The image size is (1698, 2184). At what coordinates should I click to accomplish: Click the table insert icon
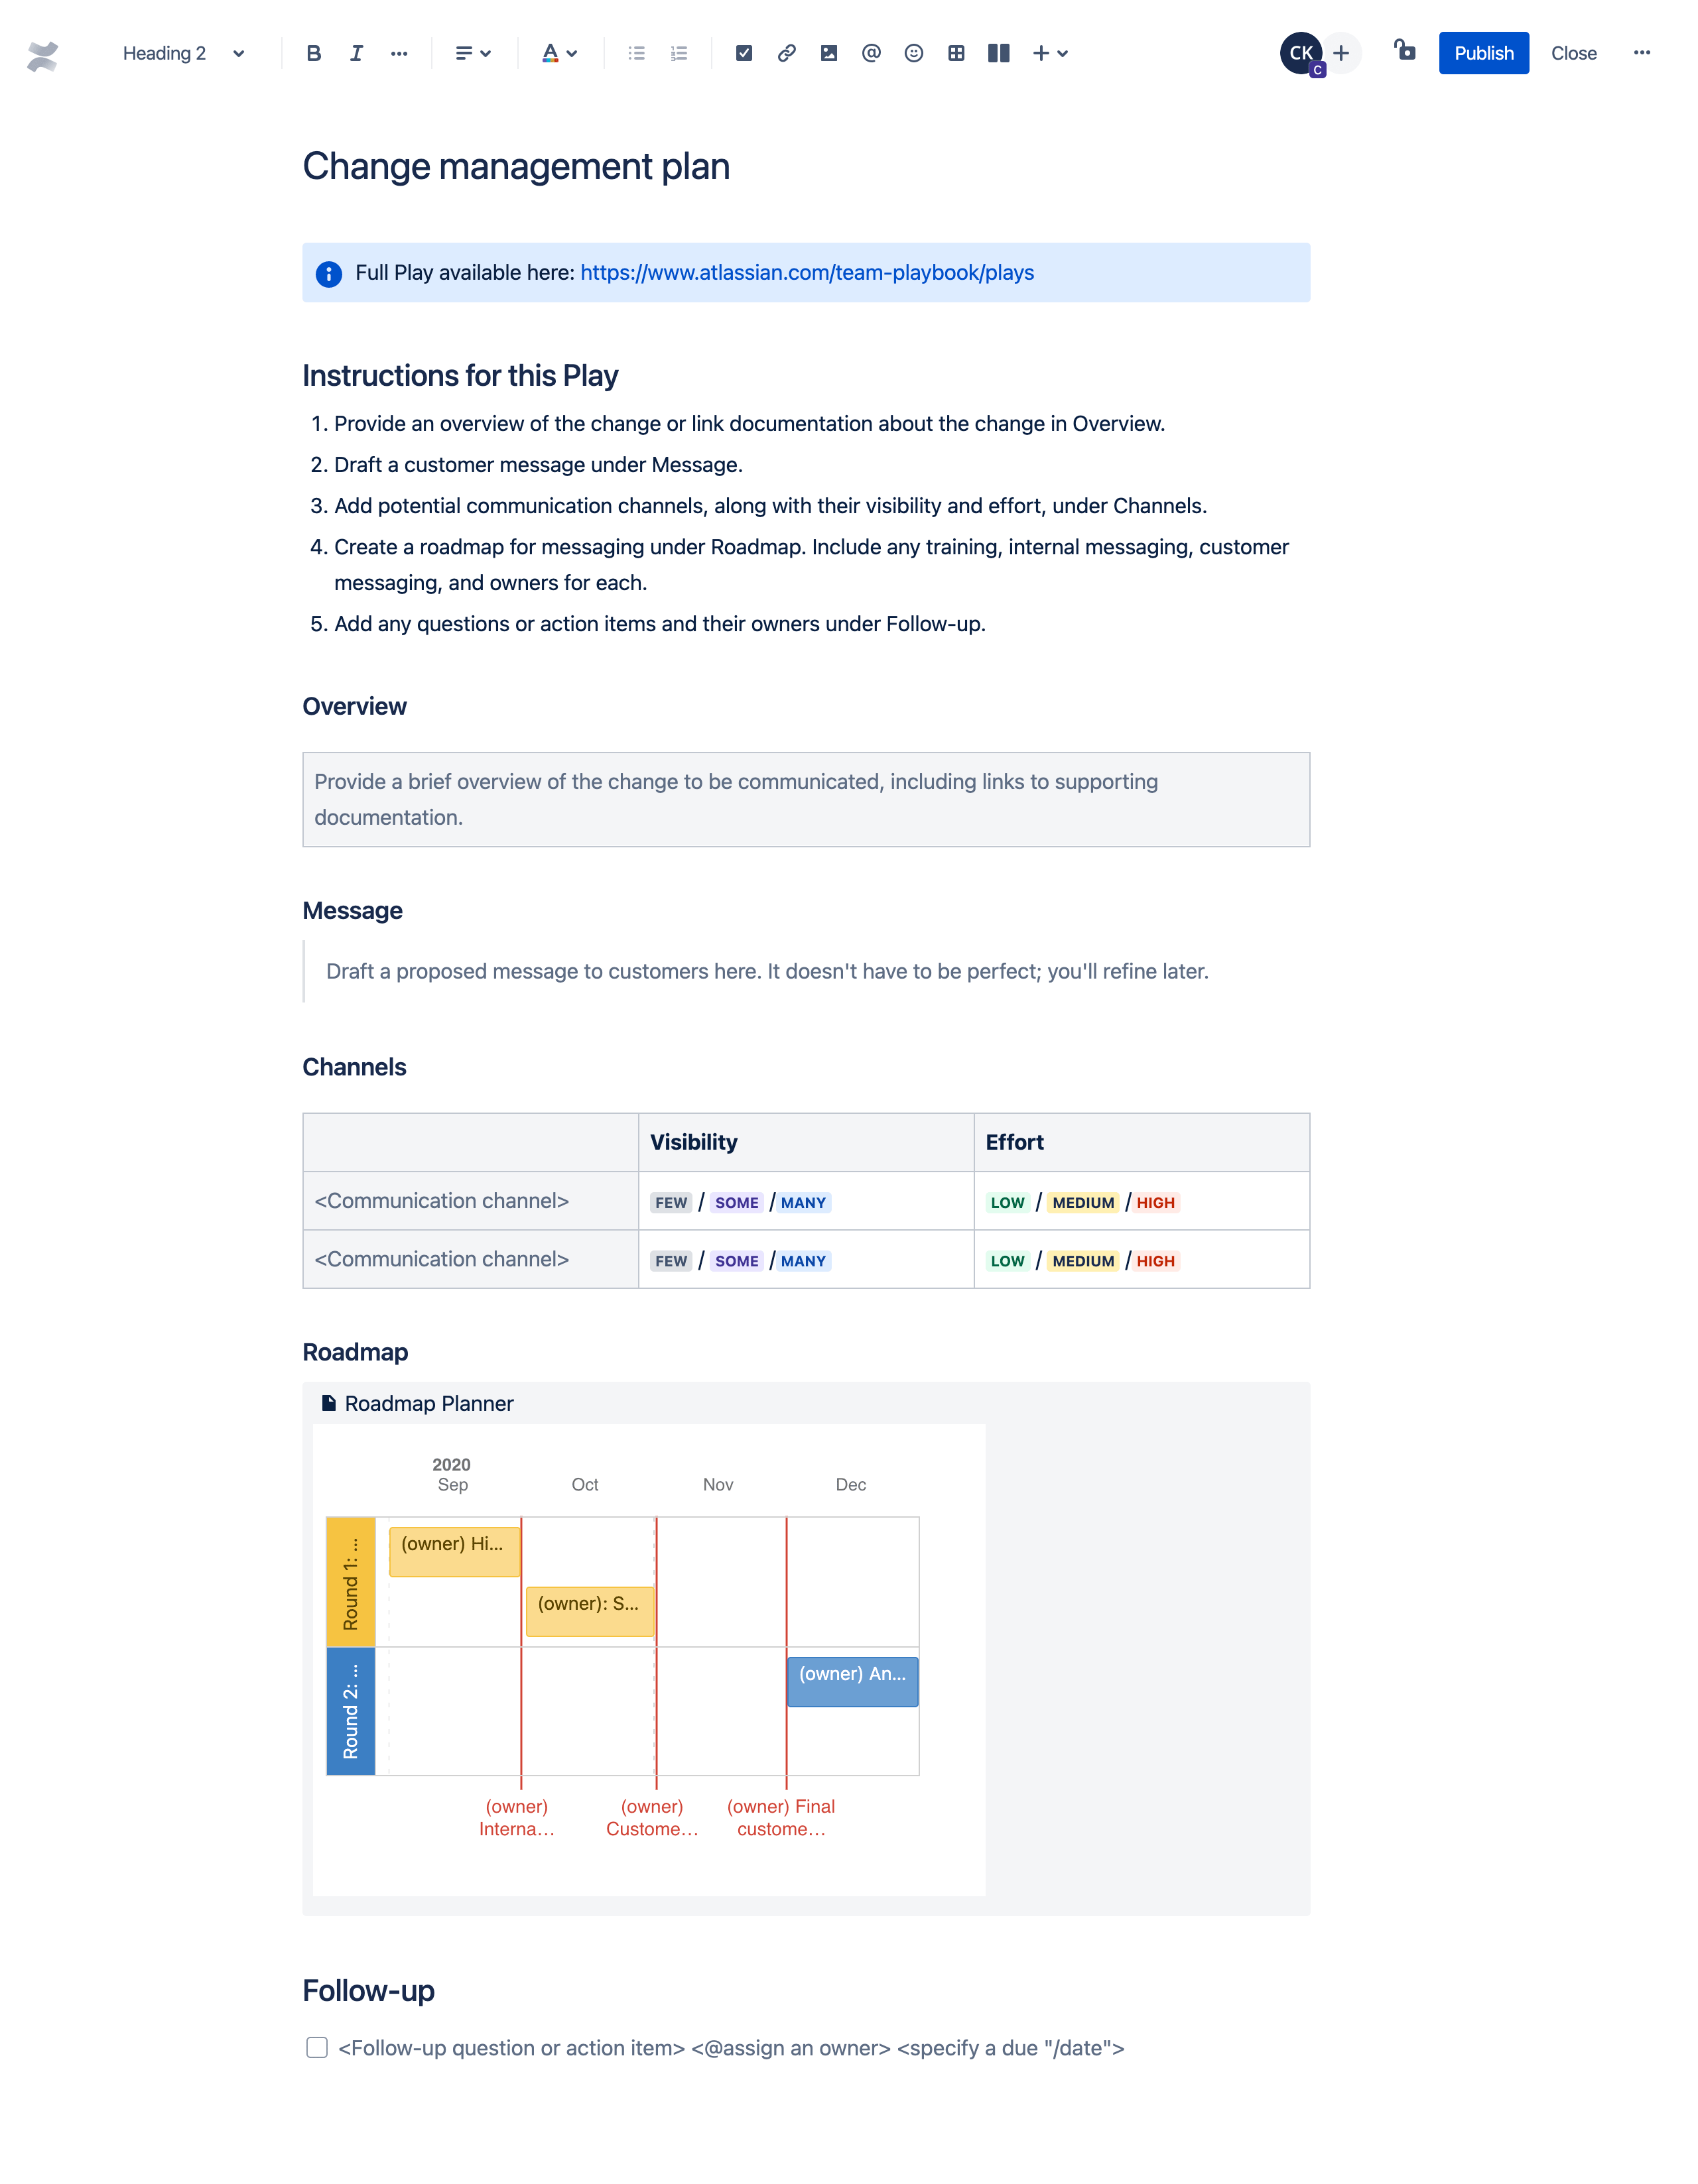click(x=956, y=53)
